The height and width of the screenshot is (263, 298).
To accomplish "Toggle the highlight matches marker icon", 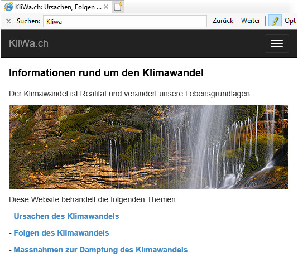I will [x=275, y=21].
